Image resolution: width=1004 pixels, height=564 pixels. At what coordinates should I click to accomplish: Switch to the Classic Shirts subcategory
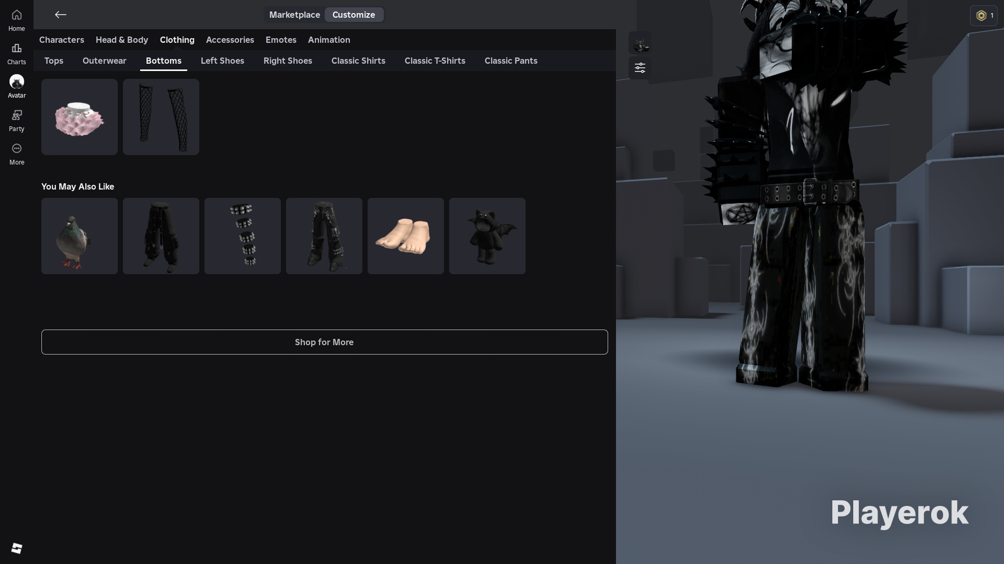[358, 61]
